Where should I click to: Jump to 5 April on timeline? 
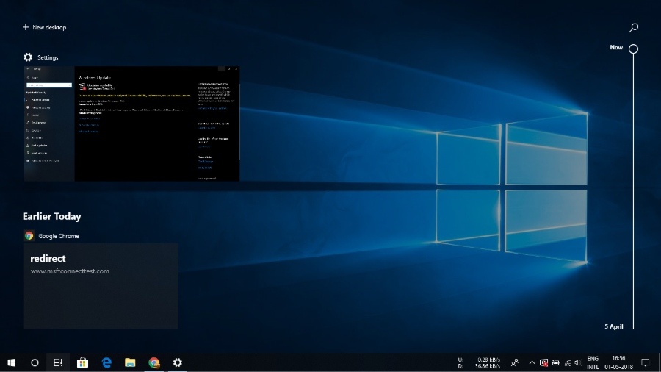[614, 326]
